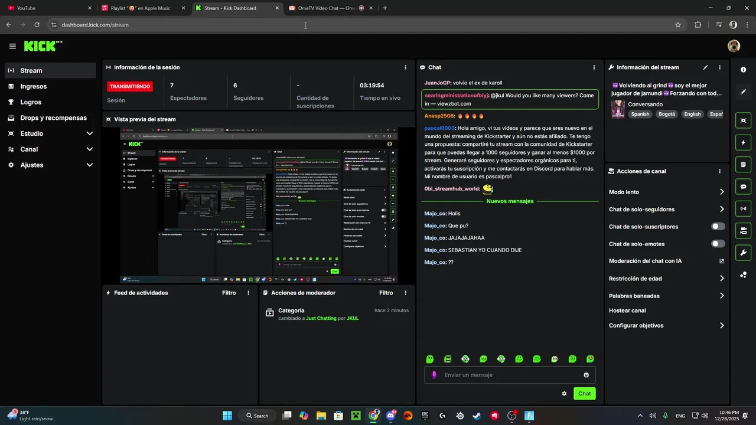Open Steam from Windows taskbar
Viewport: 756px width, 425px height.
[x=477, y=416]
